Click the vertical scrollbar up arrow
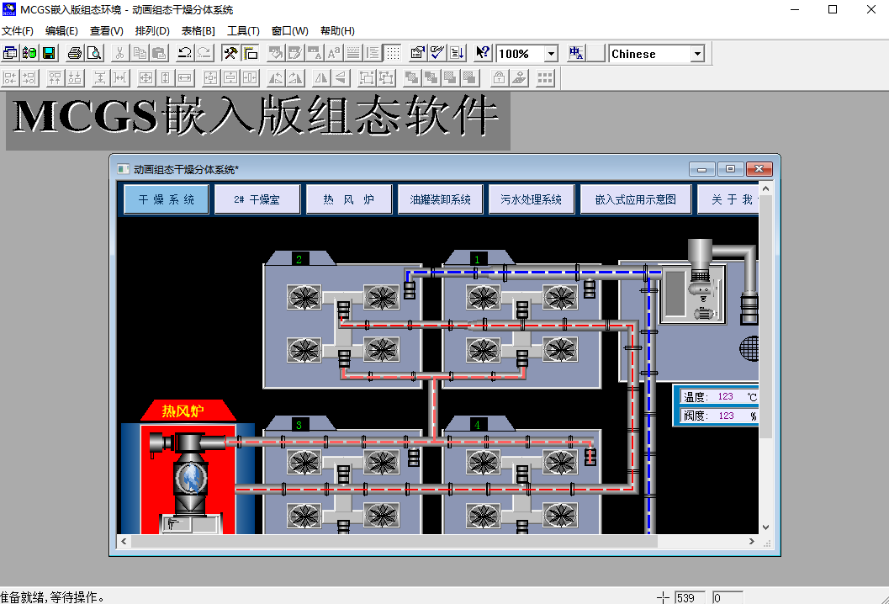This screenshot has width=889, height=604. tap(765, 188)
